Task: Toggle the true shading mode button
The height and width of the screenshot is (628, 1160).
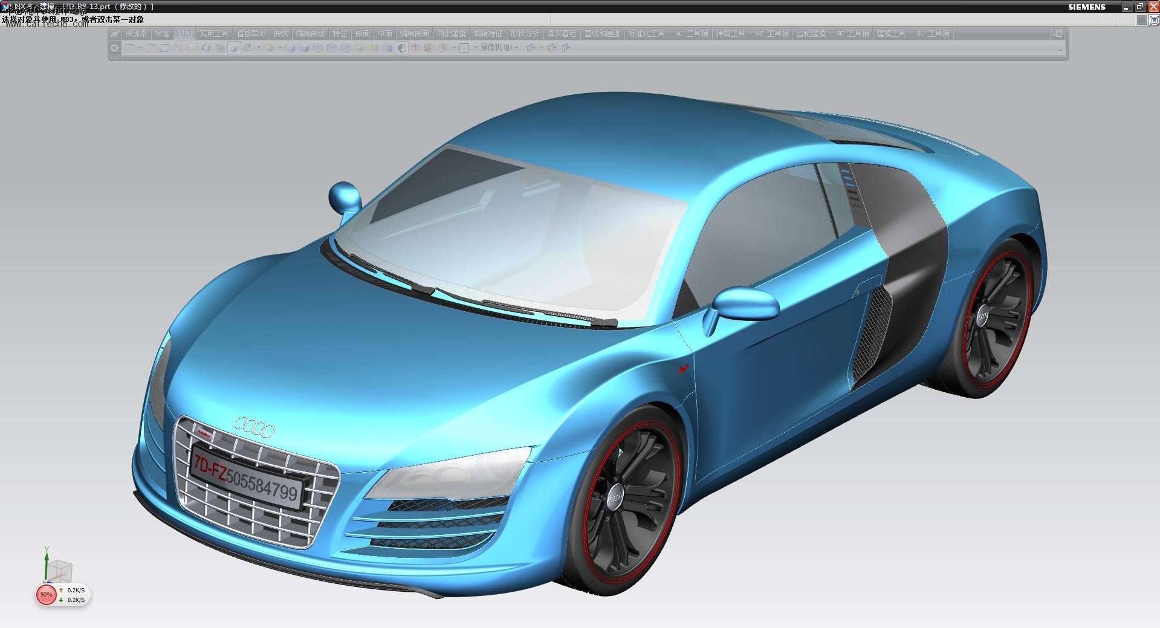Action: click(401, 48)
